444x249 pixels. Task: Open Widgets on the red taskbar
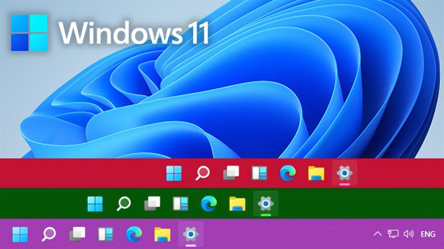(259, 173)
